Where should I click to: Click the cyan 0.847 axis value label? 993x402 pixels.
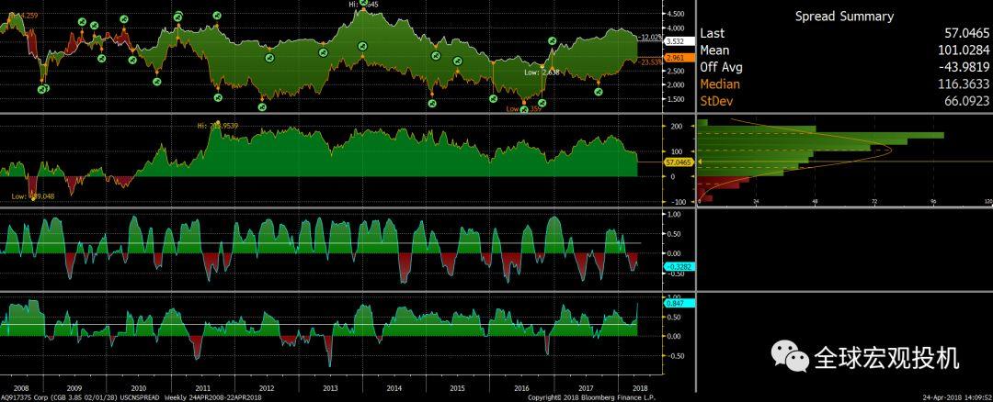pyautogui.click(x=675, y=303)
